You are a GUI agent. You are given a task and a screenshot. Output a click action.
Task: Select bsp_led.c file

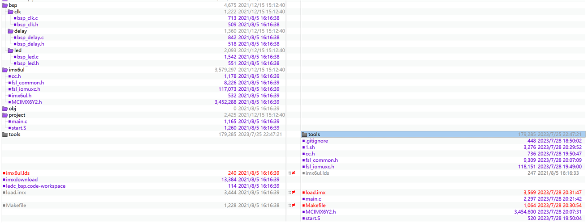tap(28, 57)
